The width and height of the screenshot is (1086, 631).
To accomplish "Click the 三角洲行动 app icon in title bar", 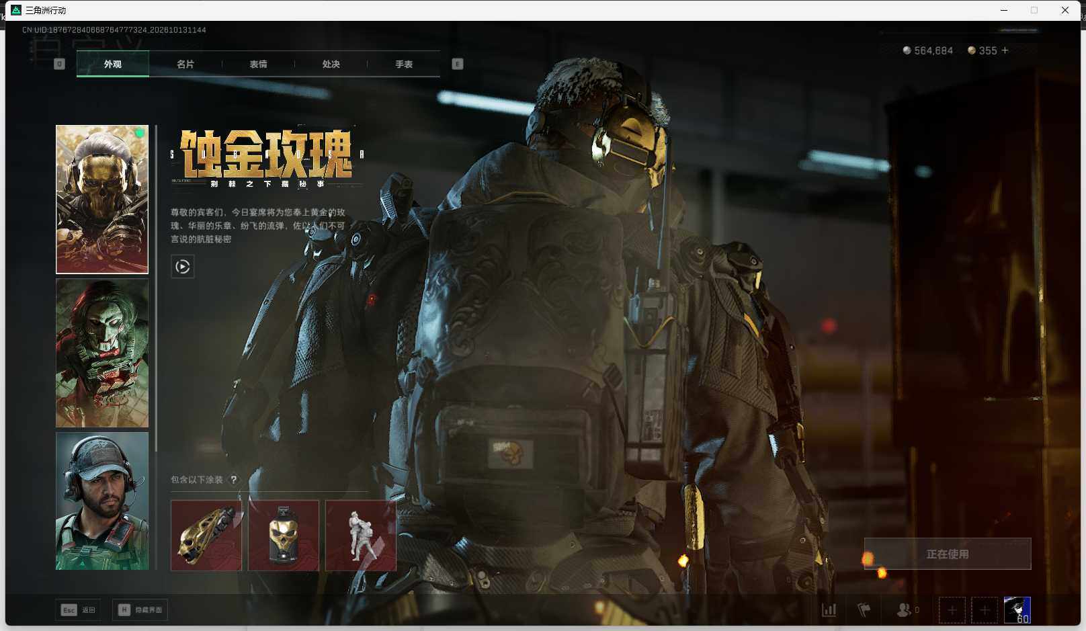I will tap(16, 10).
